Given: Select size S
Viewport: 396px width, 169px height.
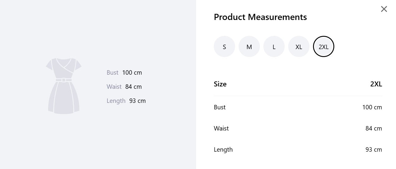Looking at the screenshot, I should point(224,46).
